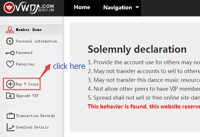
Task: Click the Download Details chart icon
Action: click(x=11, y=127)
